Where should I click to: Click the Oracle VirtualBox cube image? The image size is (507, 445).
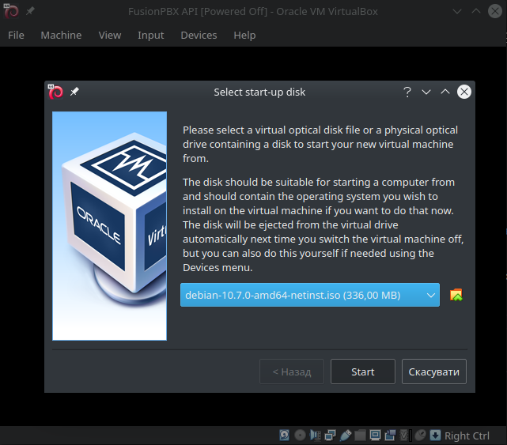coord(110,226)
